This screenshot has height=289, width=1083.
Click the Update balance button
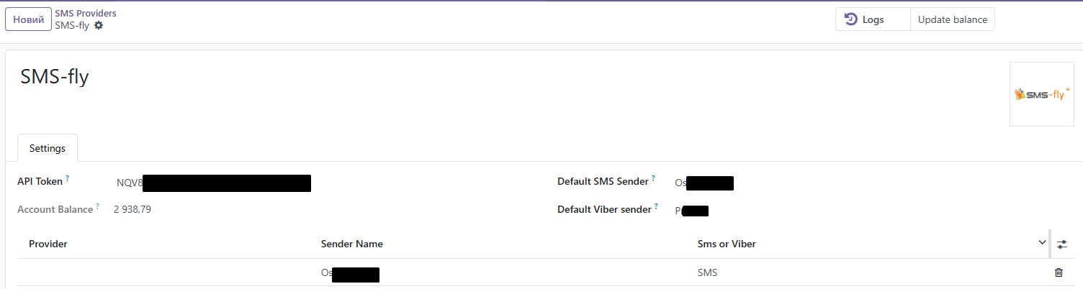[x=952, y=19]
